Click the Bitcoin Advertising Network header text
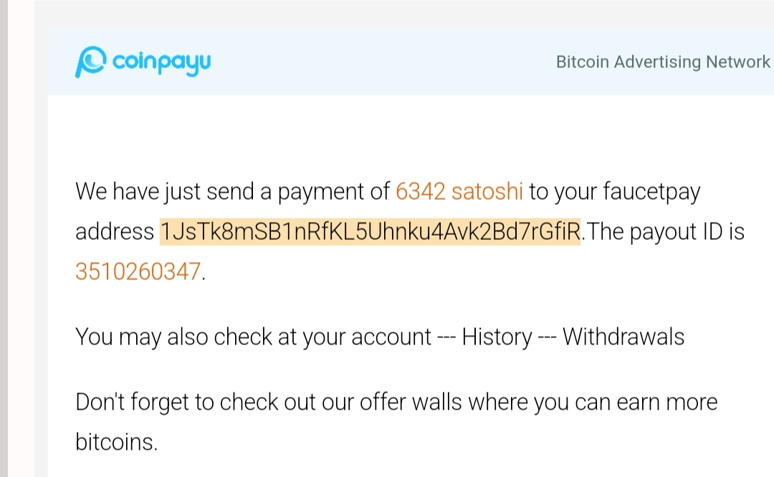Viewport: 774px width, 477px height. coord(663,62)
